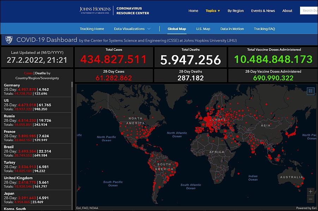Select Deaths by in the country list header
The width and height of the screenshot is (318, 211).
click(43, 73)
